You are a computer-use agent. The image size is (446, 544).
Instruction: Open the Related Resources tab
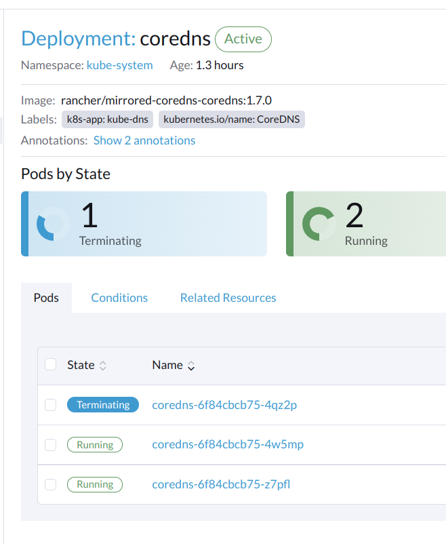[228, 297]
